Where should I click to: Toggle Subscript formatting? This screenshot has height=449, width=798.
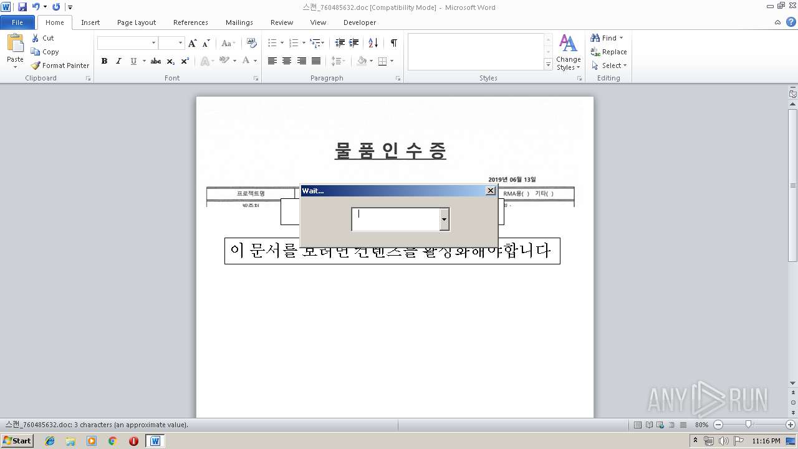click(x=171, y=61)
